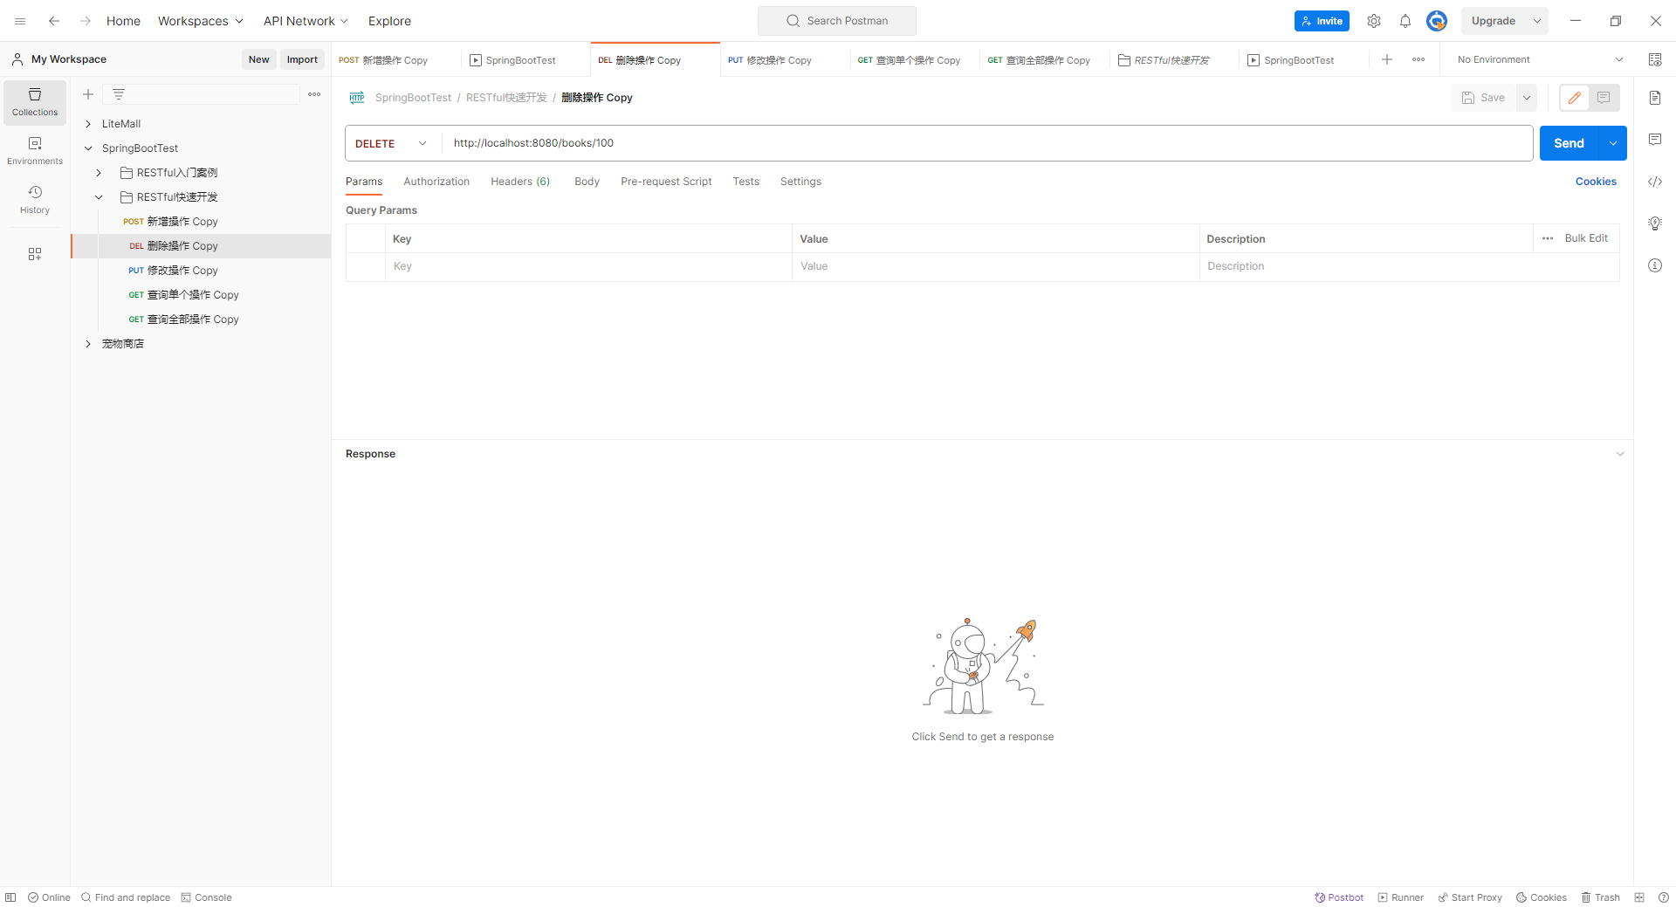This screenshot has height=907, width=1676.
Task: Go back with the left arrow
Action: 54,21
